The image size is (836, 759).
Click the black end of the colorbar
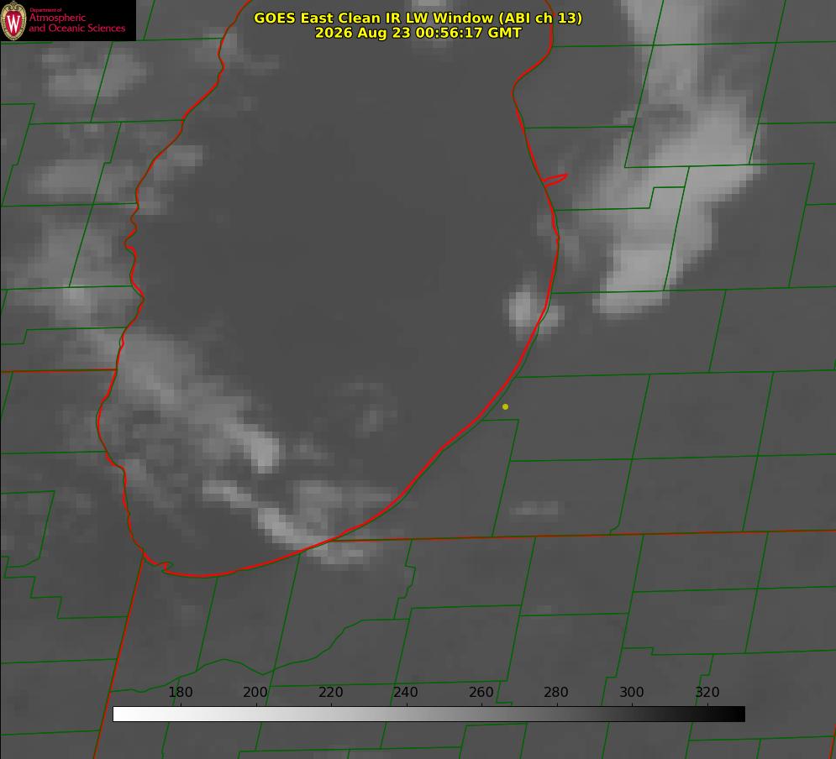[738, 715]
